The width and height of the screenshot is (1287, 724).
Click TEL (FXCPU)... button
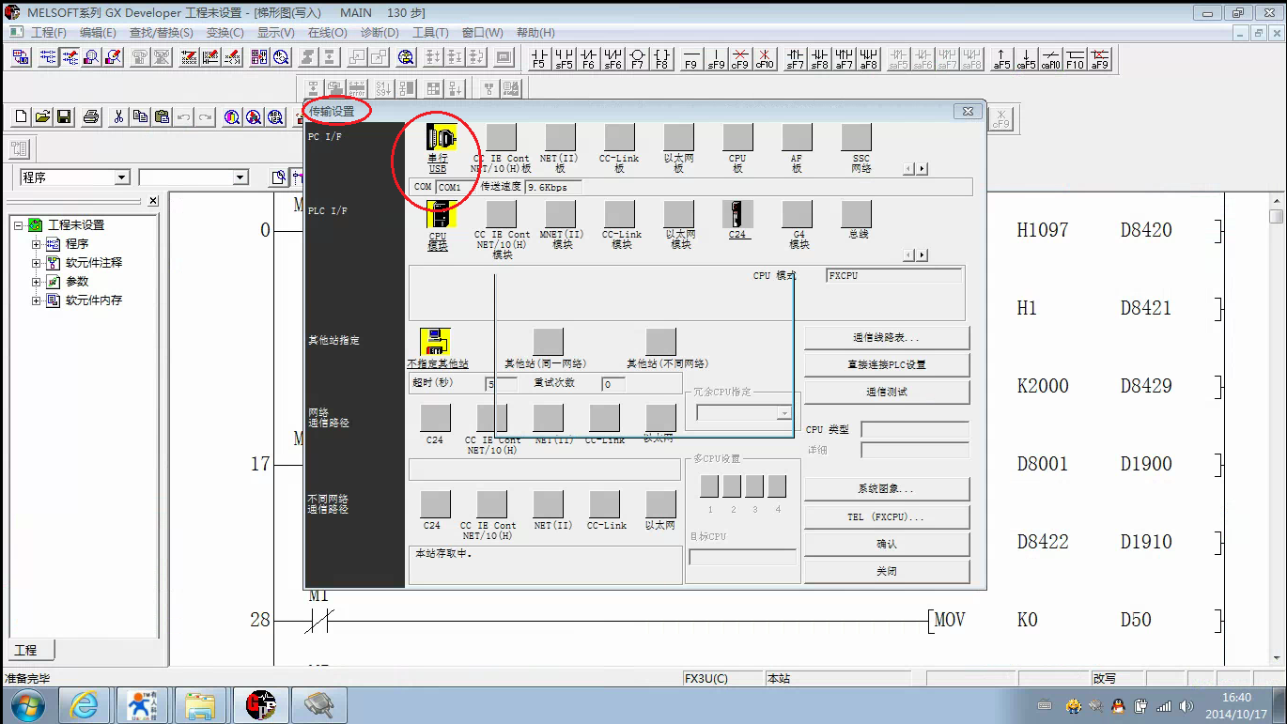click(887, 517)
